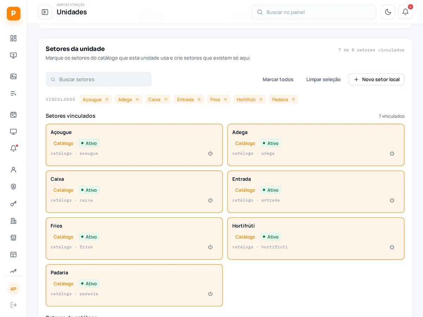Click the orange P logo
The width and height of the screenshot is (423, 317).
[x=13, y=13]
